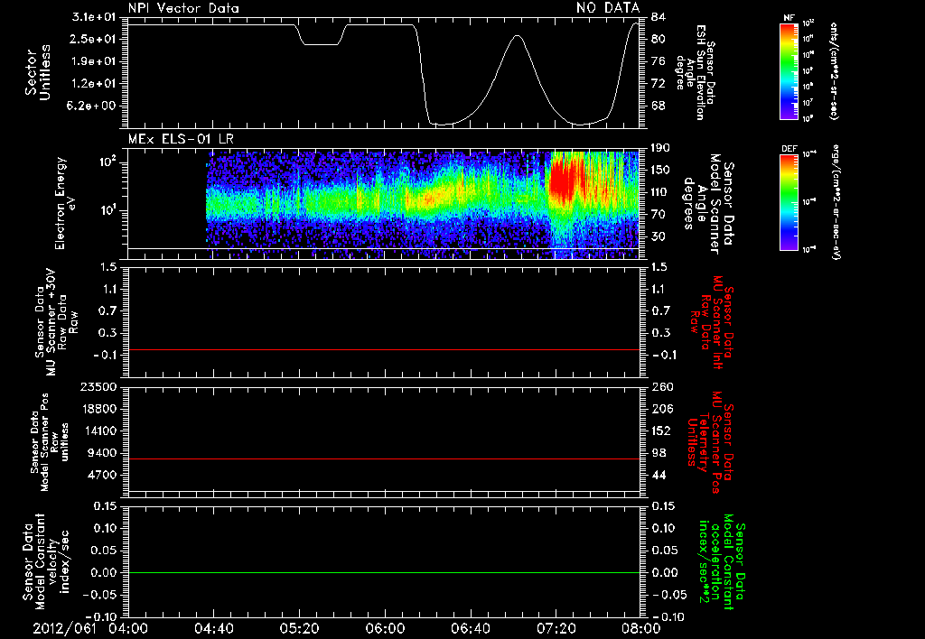Click the red 'MU Scanner Int' axis title

tap(712, 322)
